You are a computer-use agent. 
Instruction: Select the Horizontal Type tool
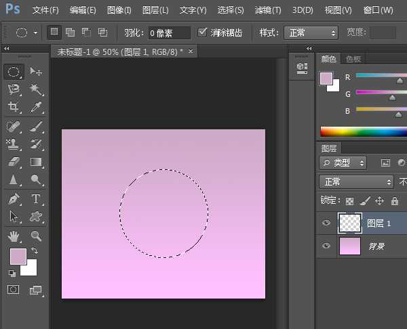[x=36, y=198]
